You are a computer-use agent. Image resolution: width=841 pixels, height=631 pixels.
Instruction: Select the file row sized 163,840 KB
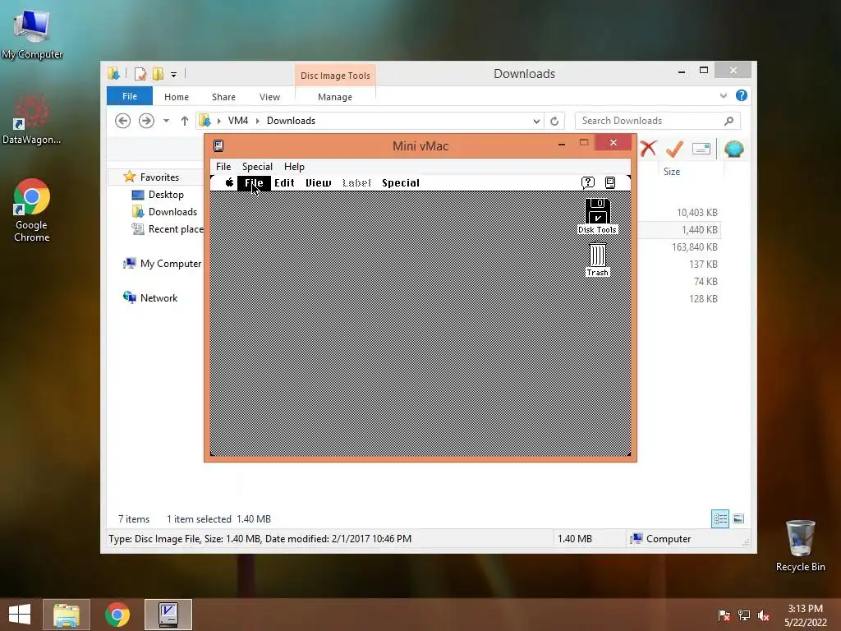pos(679,246)
